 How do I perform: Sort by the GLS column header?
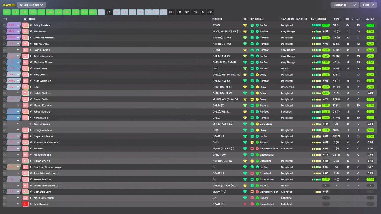click(x=346, y=19)
